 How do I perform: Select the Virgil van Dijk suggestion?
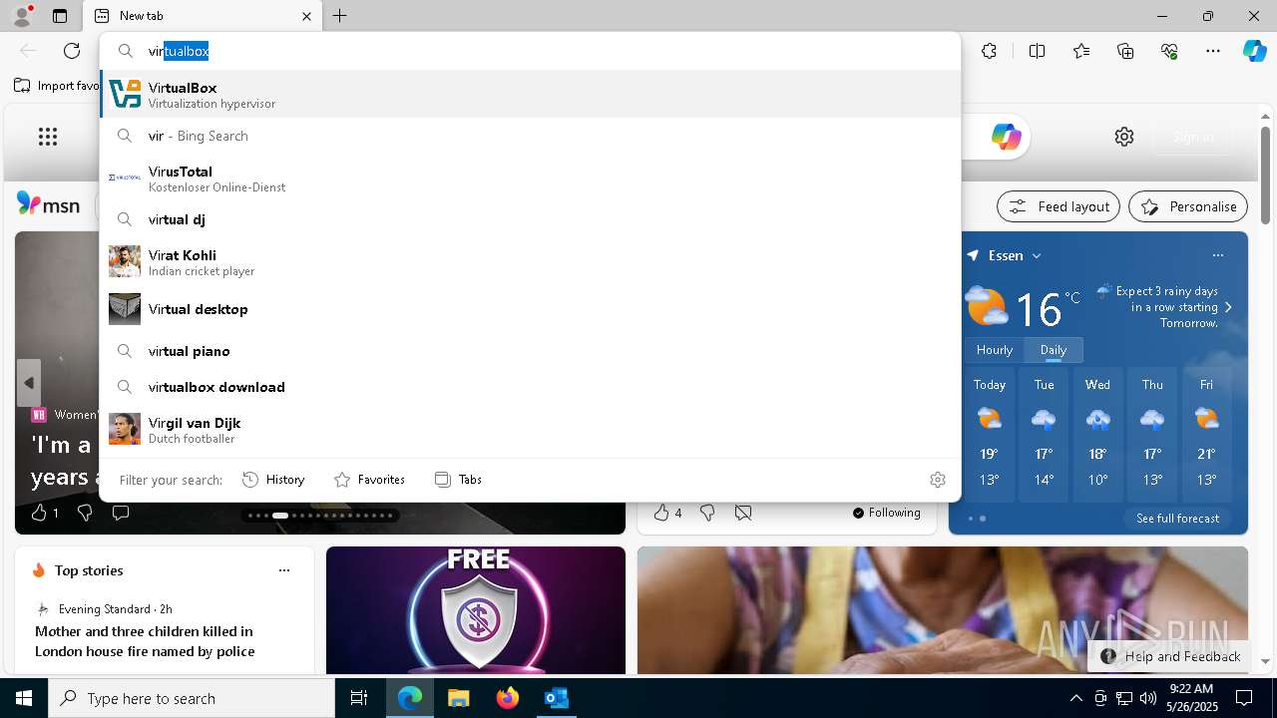pyautogui.click(x=530, y=430)
